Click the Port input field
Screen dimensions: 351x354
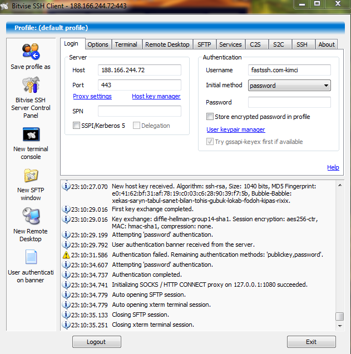click(x=140, y=85)
